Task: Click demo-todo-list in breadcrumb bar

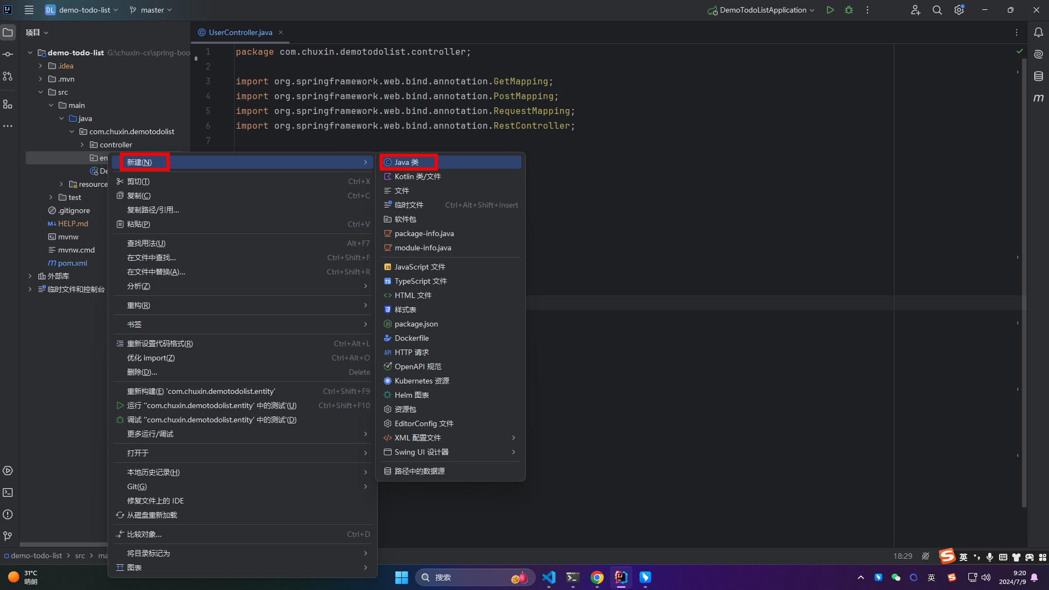Action: click(x=36, y=555)
